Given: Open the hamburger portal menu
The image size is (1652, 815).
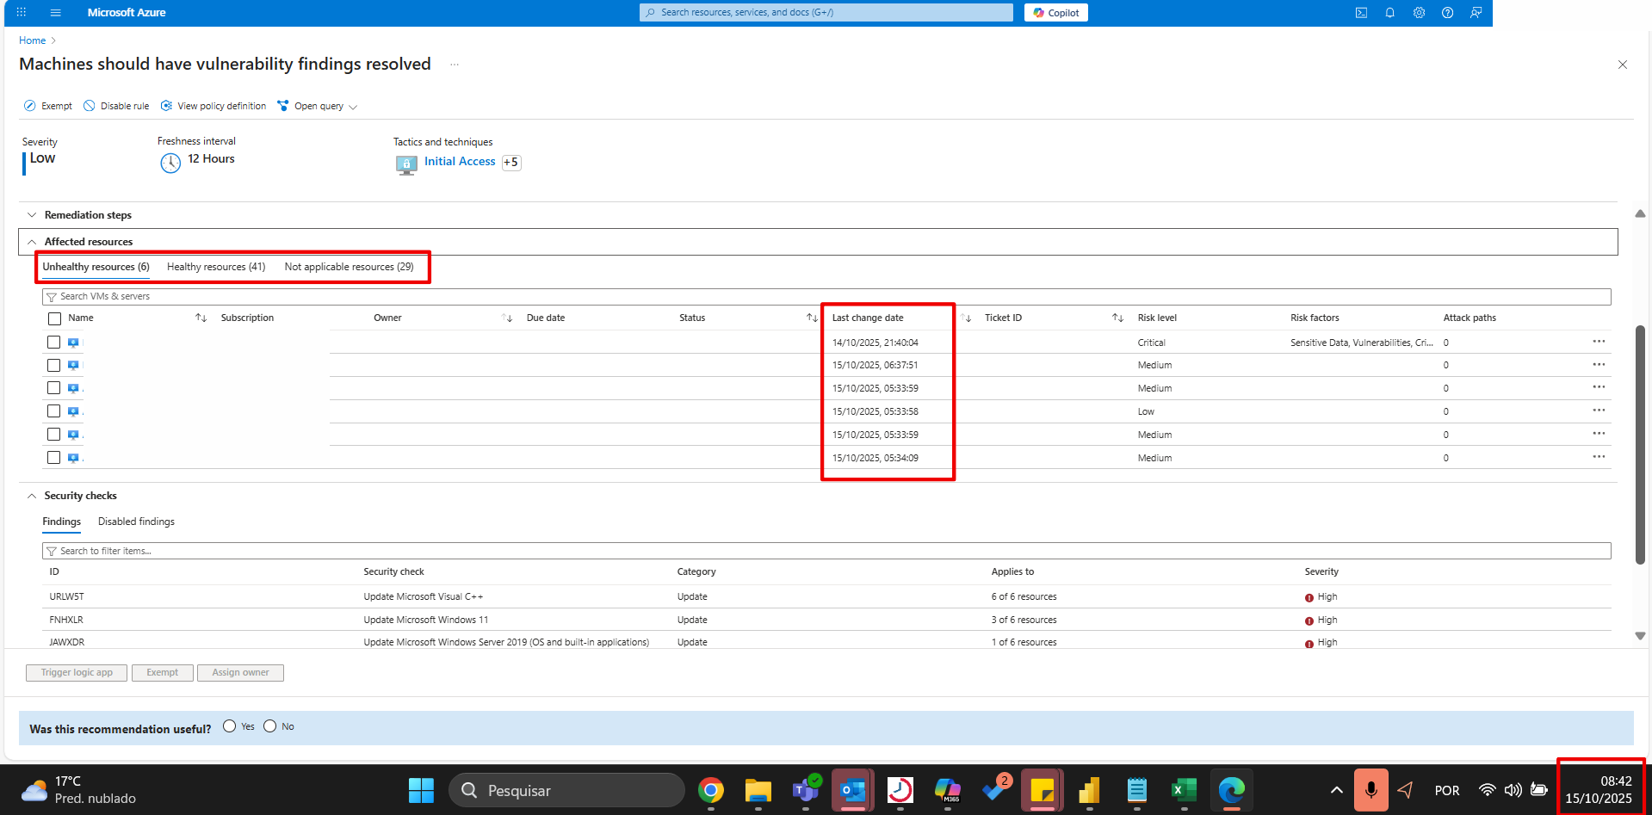Looking at the screenshot, I should [x=55, y=12].
